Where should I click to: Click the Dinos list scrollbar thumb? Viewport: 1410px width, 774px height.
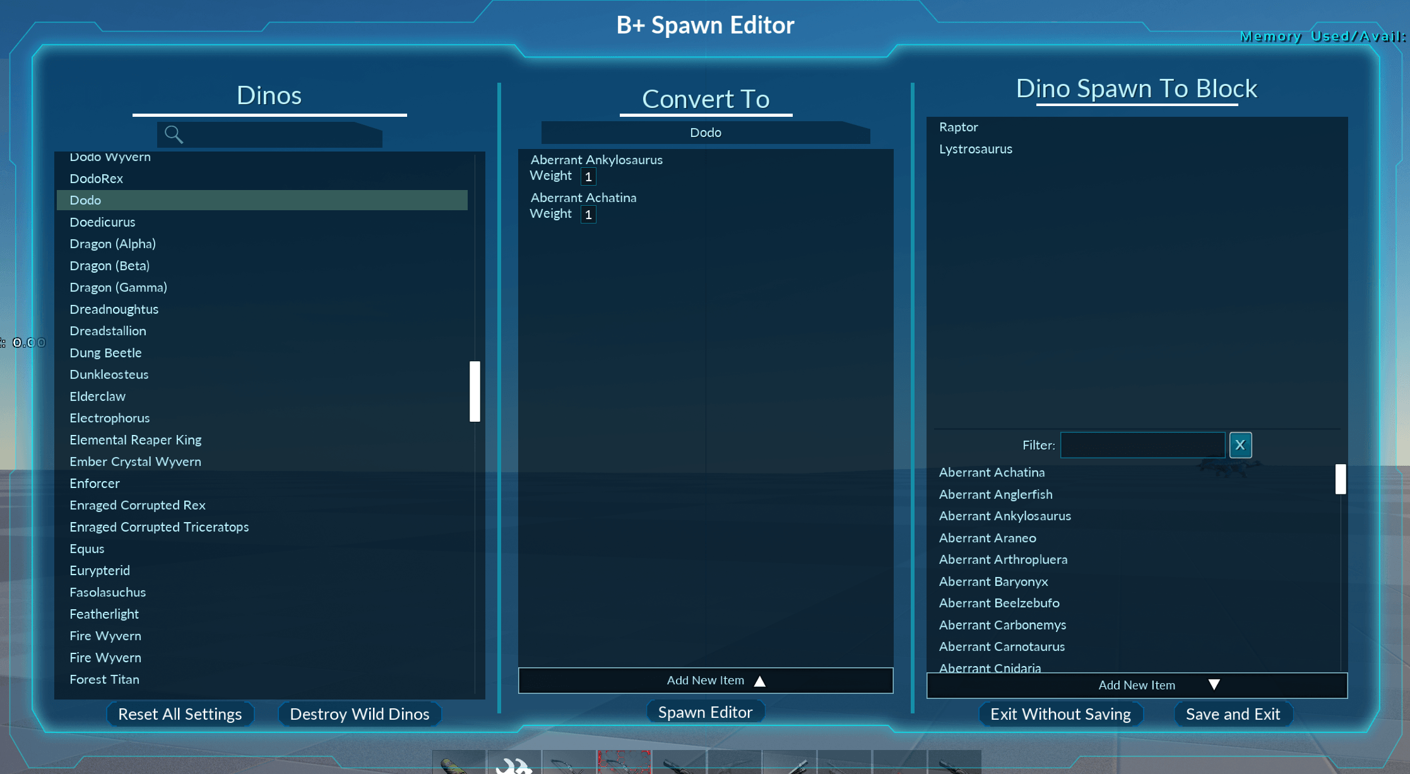(x=475, y=391)
